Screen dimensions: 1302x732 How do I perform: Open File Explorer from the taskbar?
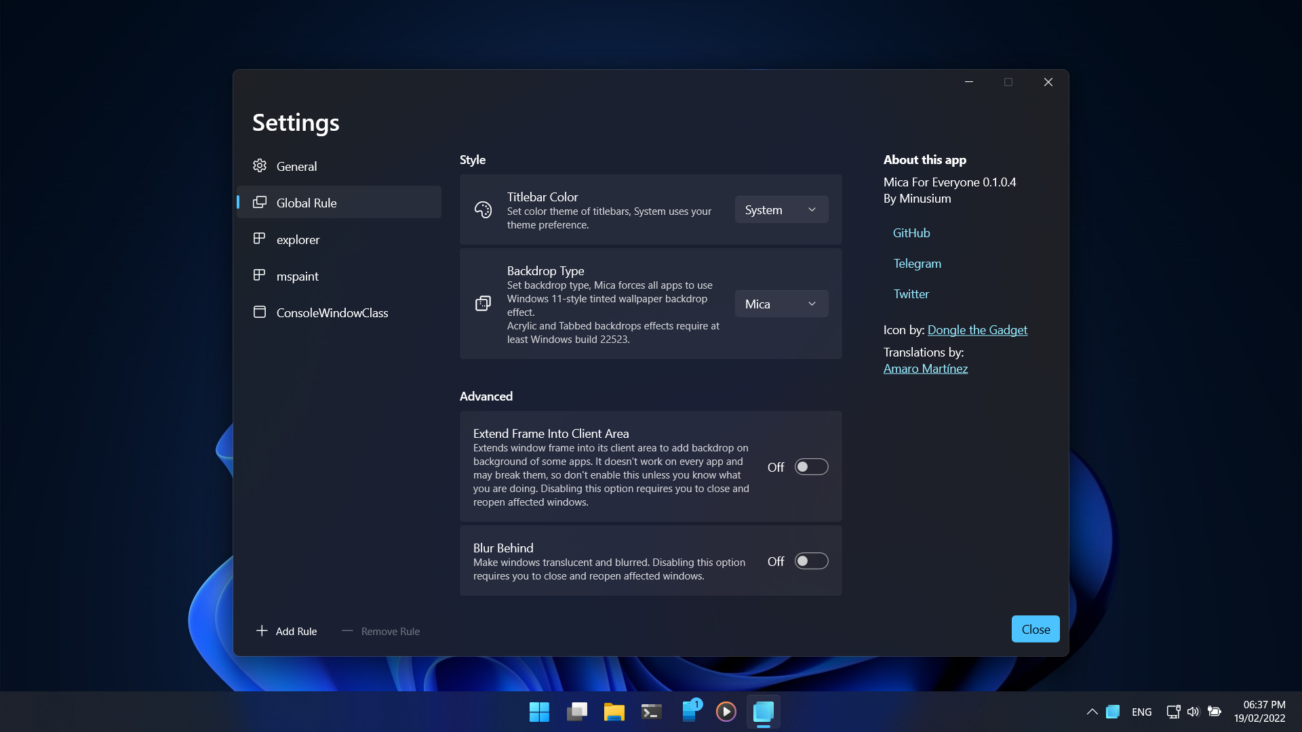614,712
